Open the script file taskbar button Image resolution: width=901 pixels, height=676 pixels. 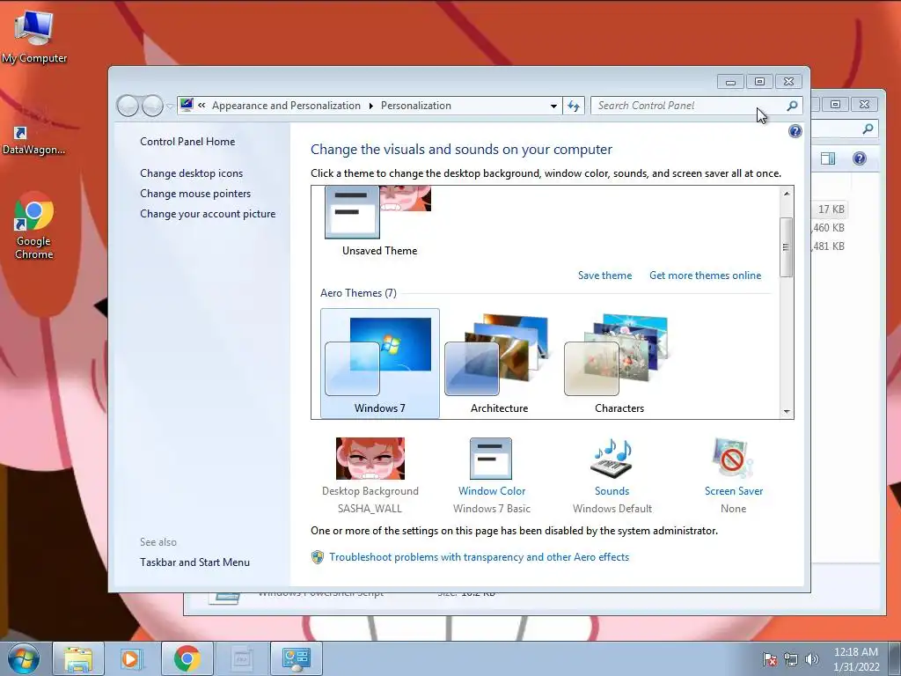coord(241,658)
